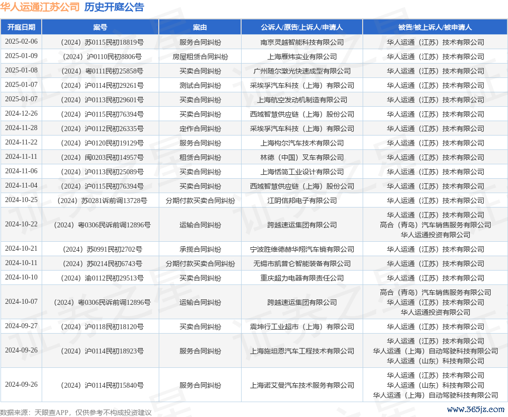This screenshot has height=417, width=508.
Task: Select case number (2024)沪0114民初29261号
Action: pyautogui.click(x=102, y=85)
